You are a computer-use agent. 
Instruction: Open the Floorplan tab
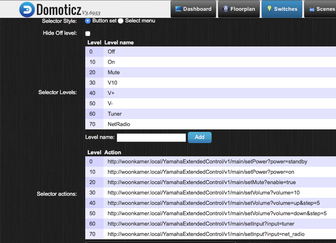click(239, 9)
